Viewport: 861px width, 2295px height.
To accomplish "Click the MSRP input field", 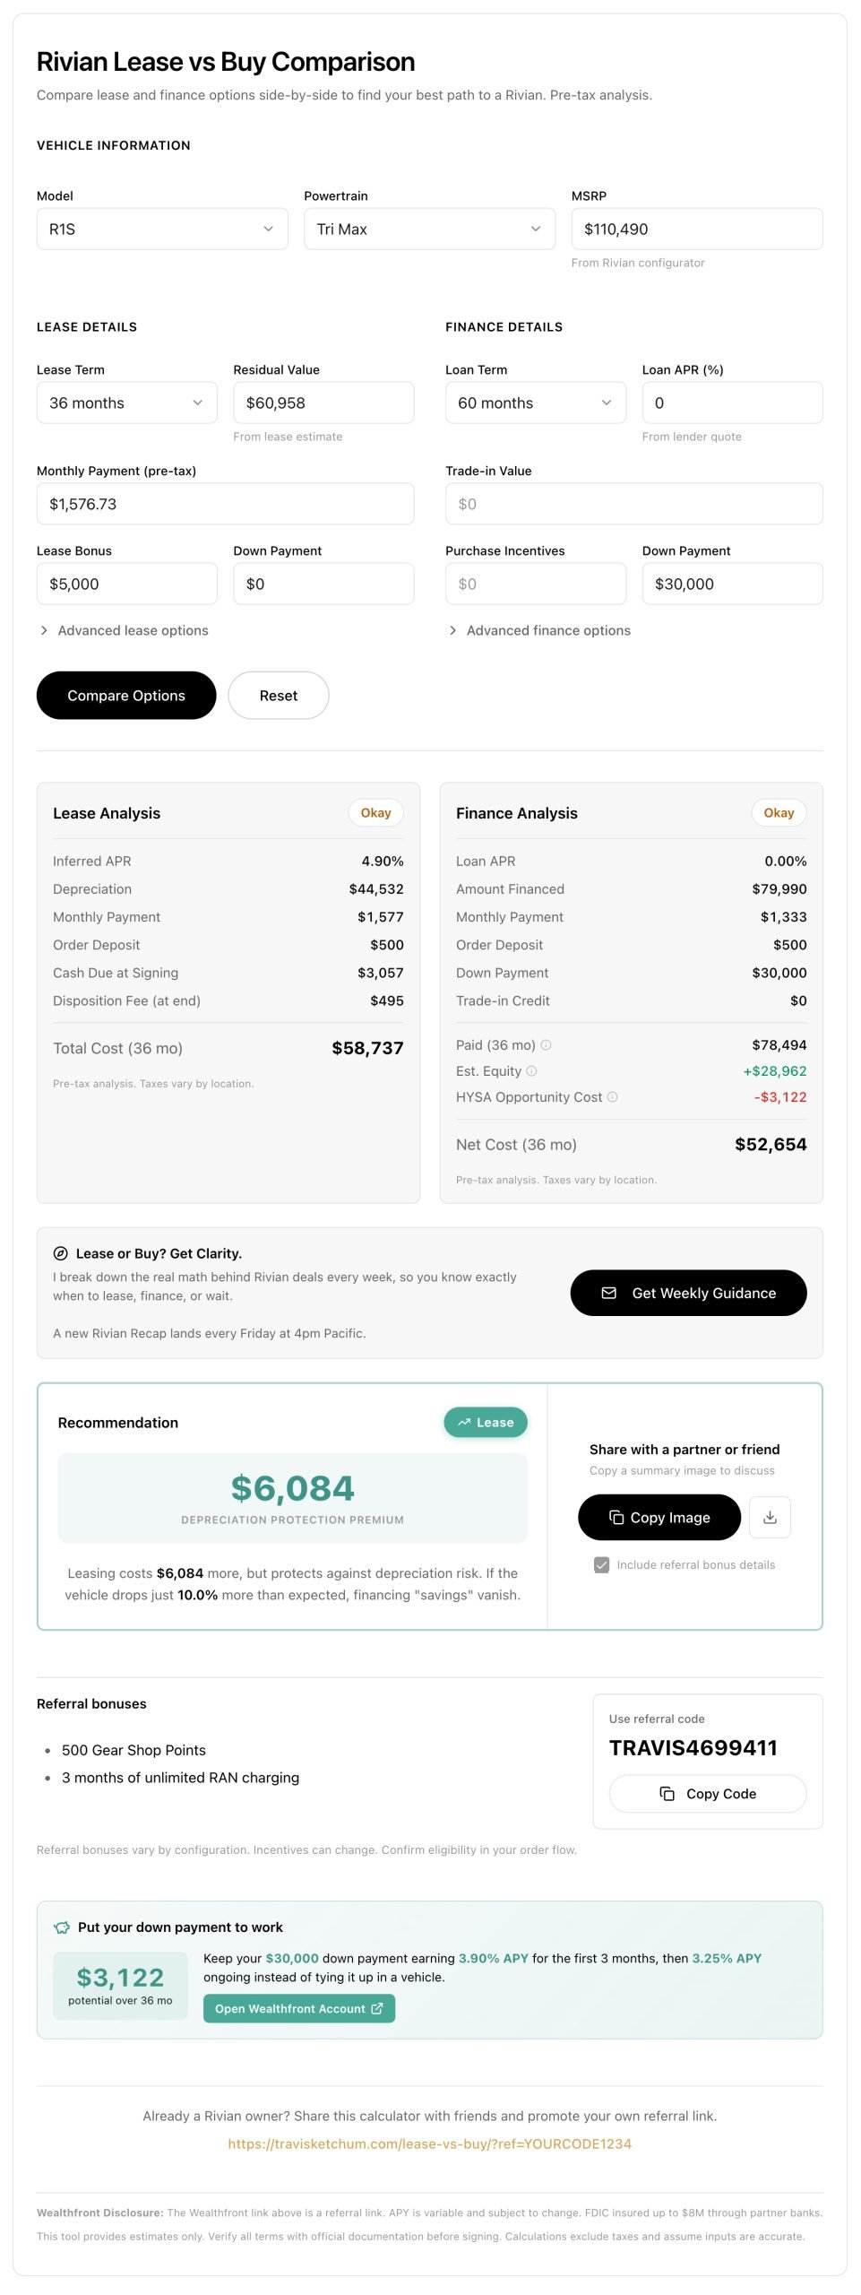I will click(x=696, y=229).
